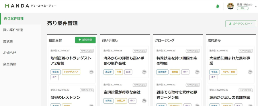Open the 源泉かけ流しの老舗旅館 card title

pos(230,97)
